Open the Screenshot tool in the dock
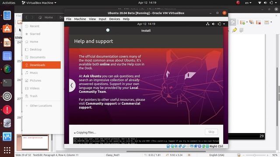 [x=7, y=56]
